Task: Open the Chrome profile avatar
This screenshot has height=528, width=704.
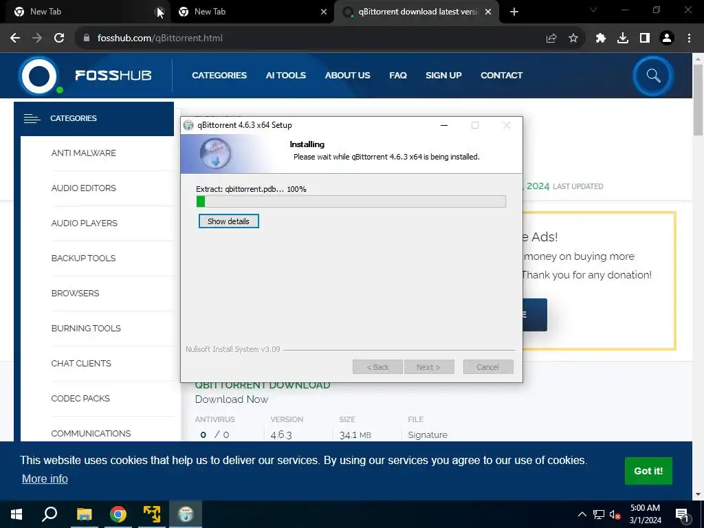Action: [667, 38]
